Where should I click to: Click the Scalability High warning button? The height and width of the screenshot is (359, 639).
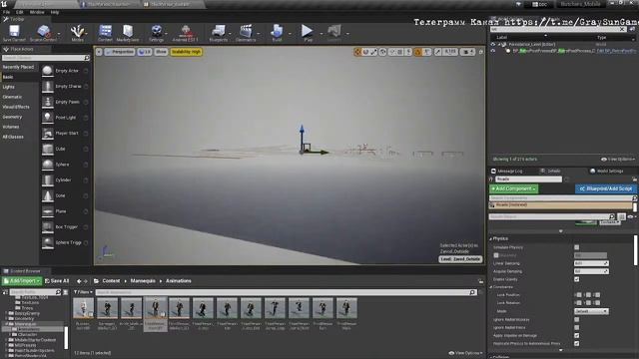pos(187,52)
